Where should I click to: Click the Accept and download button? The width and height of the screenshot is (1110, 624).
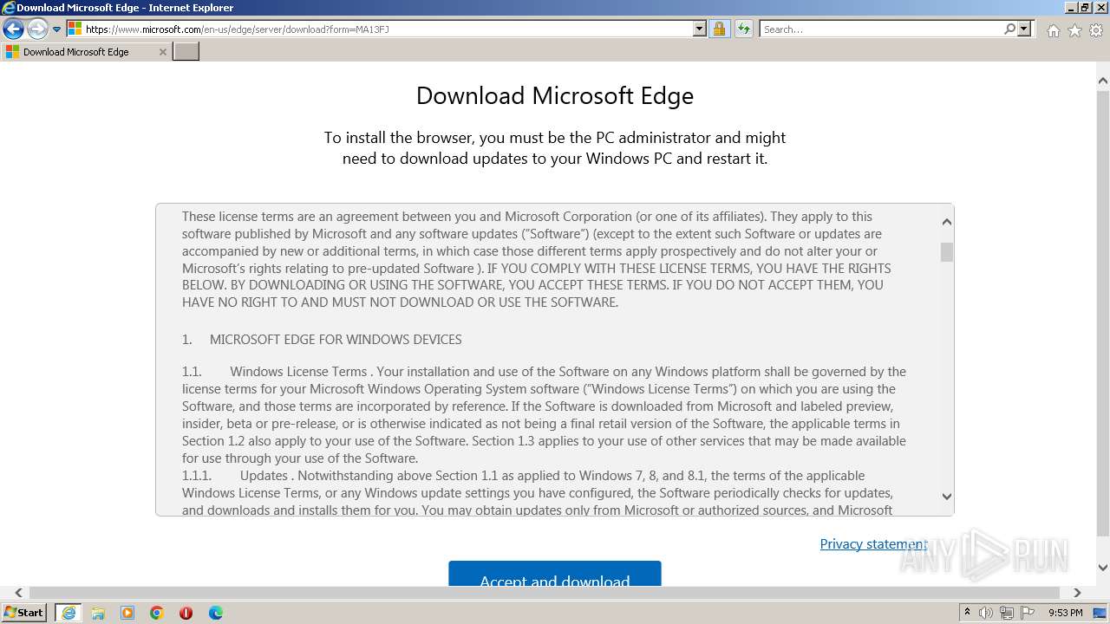[x=555, y=574]
